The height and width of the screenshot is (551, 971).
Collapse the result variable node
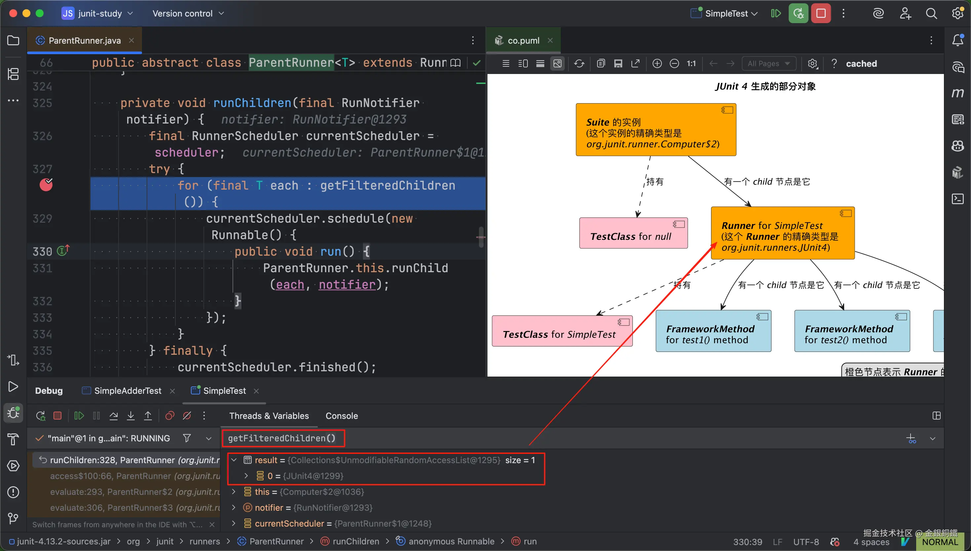(234, 460)
